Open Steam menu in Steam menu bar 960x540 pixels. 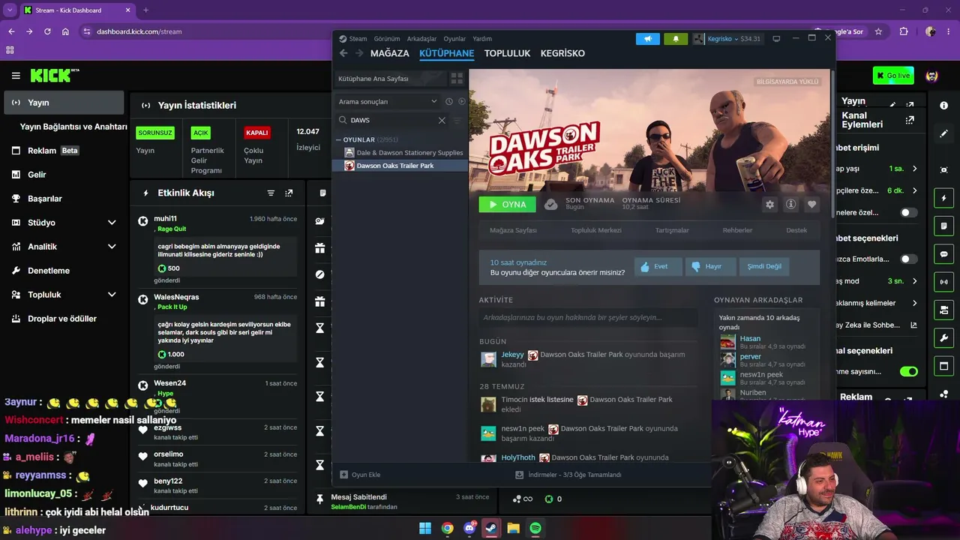click(x=358, y=39)
